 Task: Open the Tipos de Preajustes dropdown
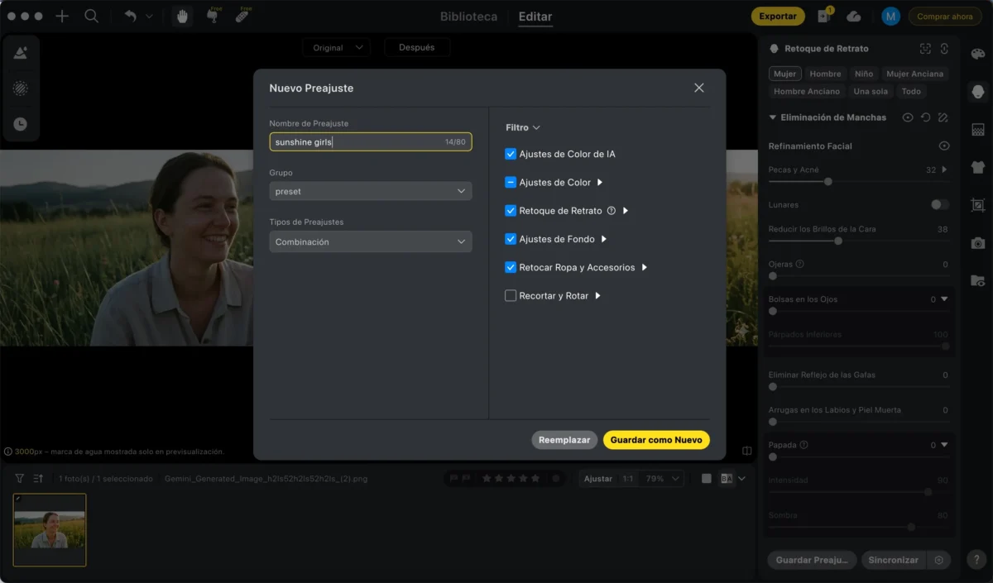tap(370, 242)
